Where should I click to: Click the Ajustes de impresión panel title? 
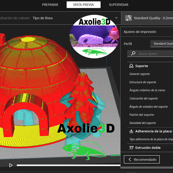point(140,32)
